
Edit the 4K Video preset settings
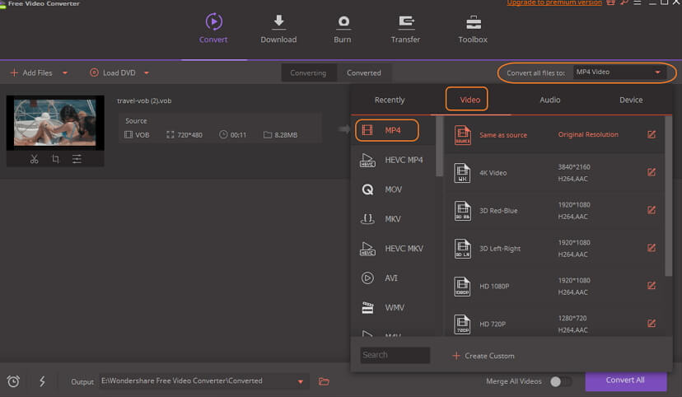tap(652, 172)
